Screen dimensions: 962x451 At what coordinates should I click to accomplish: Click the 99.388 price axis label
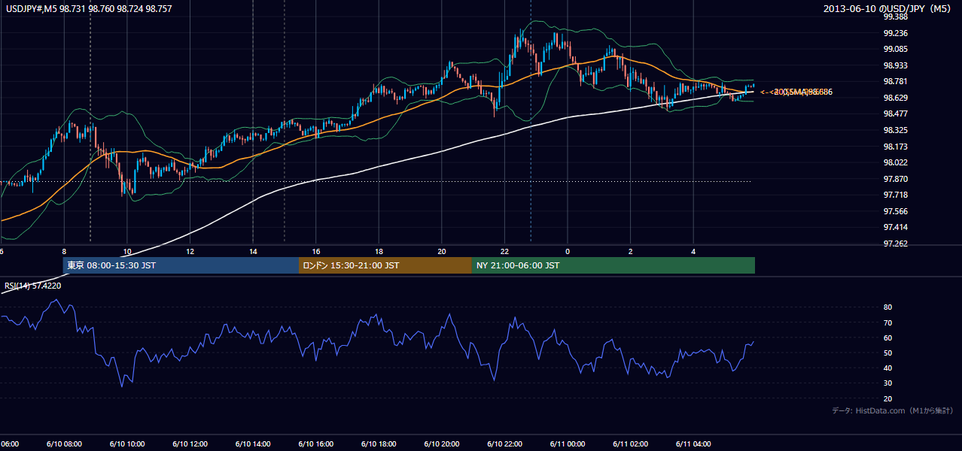click(894, 17)
